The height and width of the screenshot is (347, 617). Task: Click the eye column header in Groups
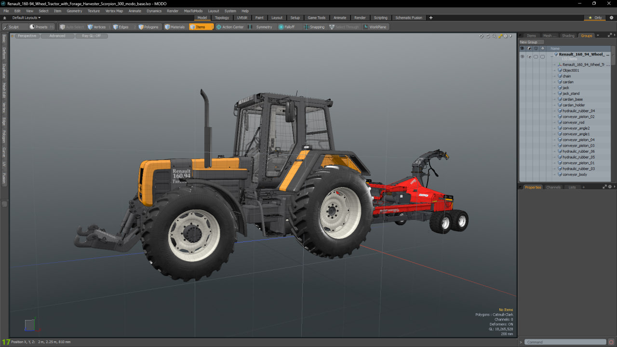coord(522,48)
